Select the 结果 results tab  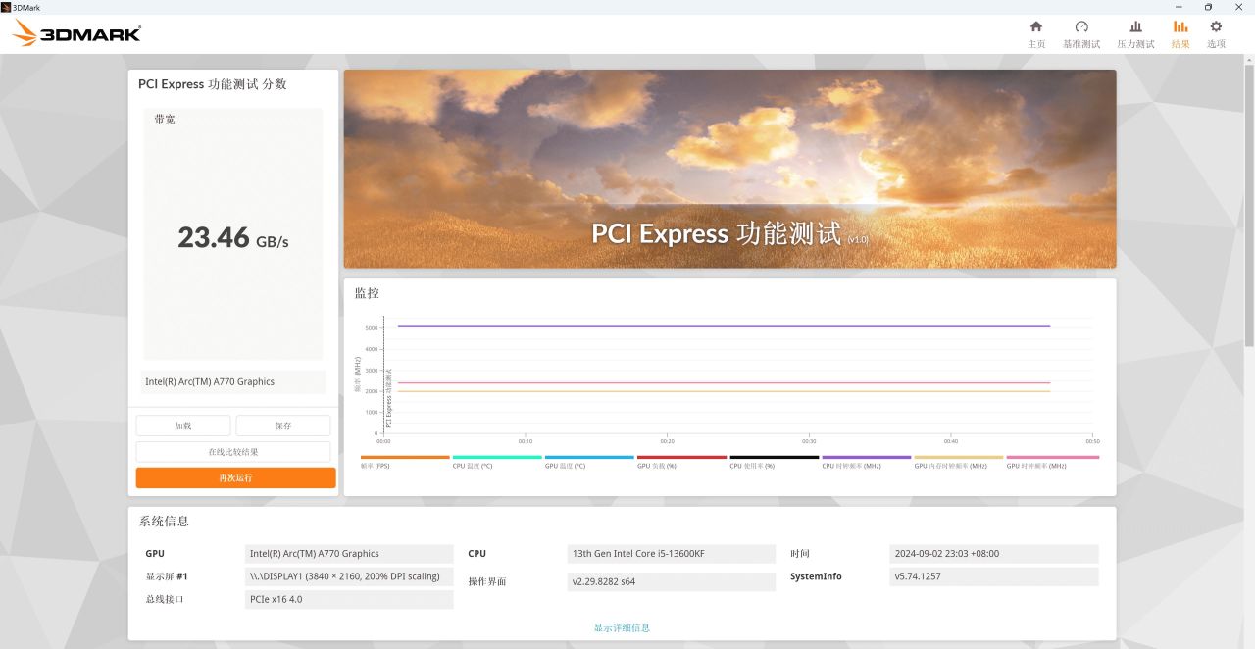pos(1180,34)
